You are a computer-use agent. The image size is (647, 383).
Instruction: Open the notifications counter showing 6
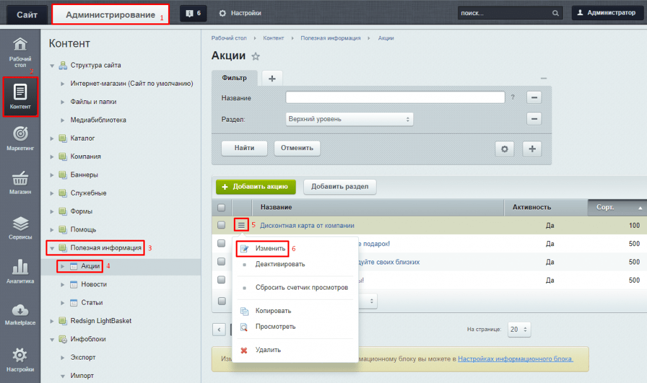tap(193, 12)
